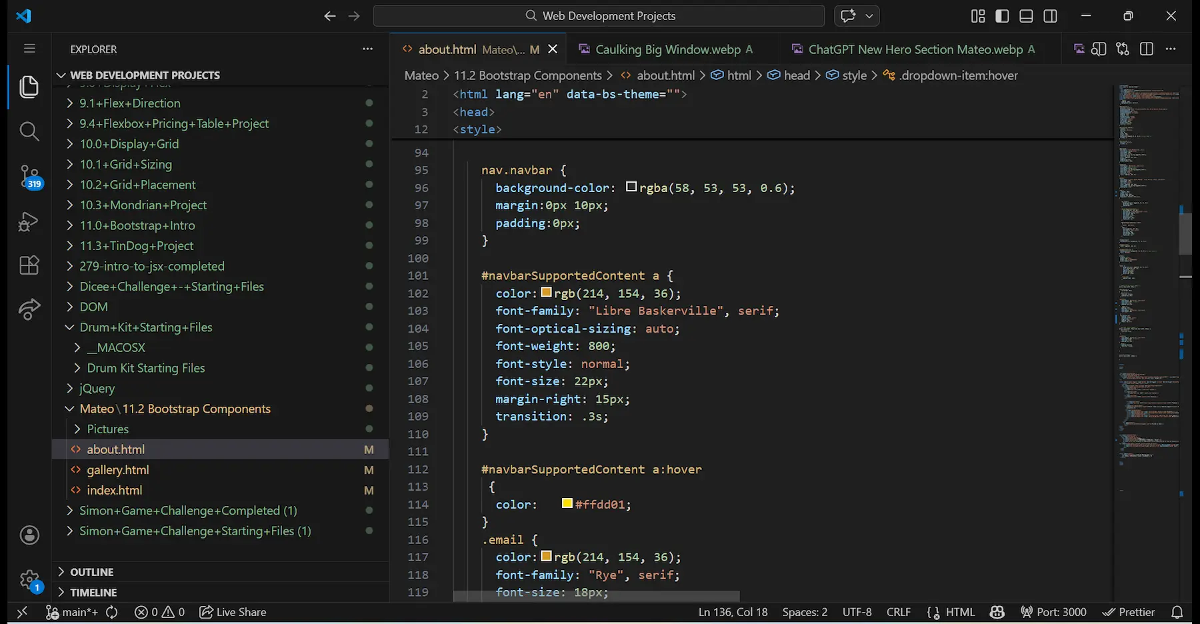Switch to the ChatGPT New Hero Section tab
This screenshot has height=624, width=1200.
pos(913,49)
